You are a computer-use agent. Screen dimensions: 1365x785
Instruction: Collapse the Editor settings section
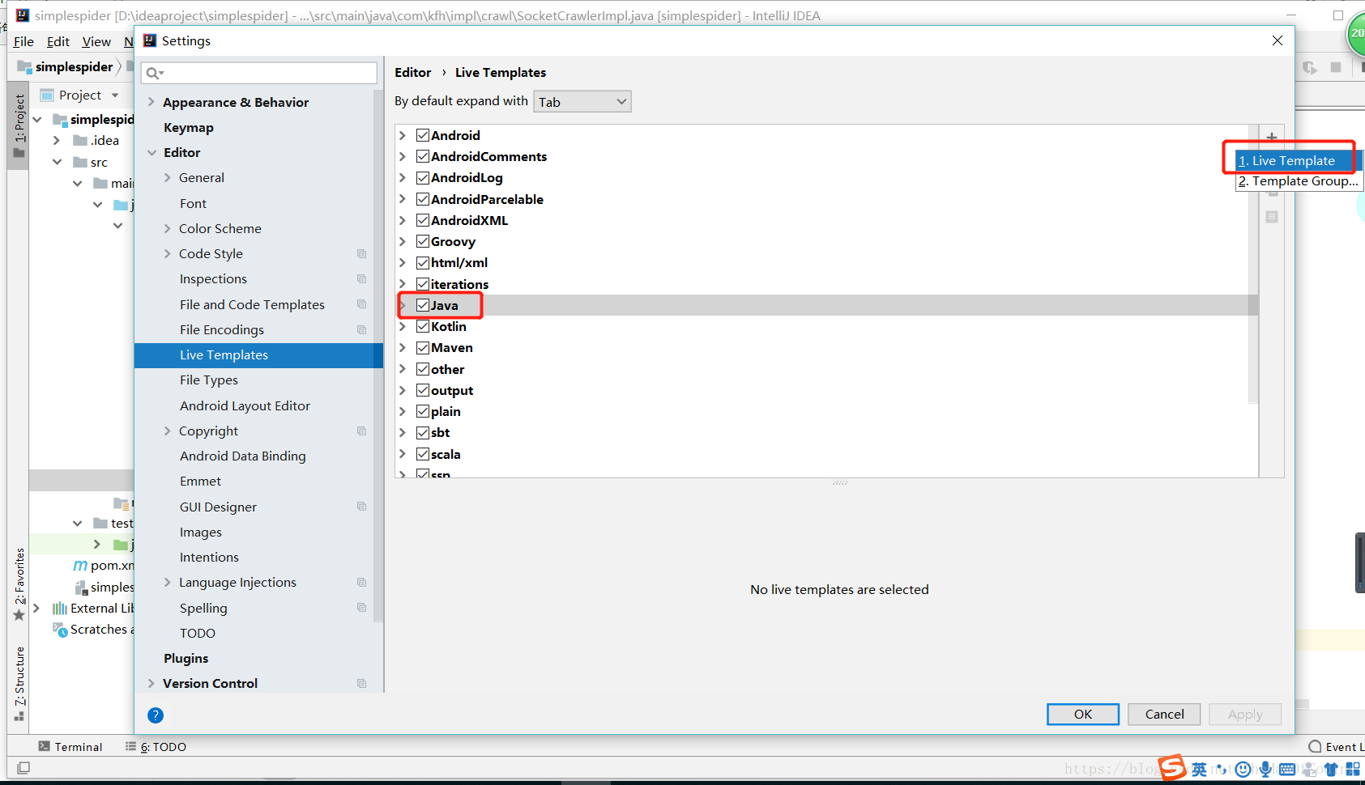[151, 152]
